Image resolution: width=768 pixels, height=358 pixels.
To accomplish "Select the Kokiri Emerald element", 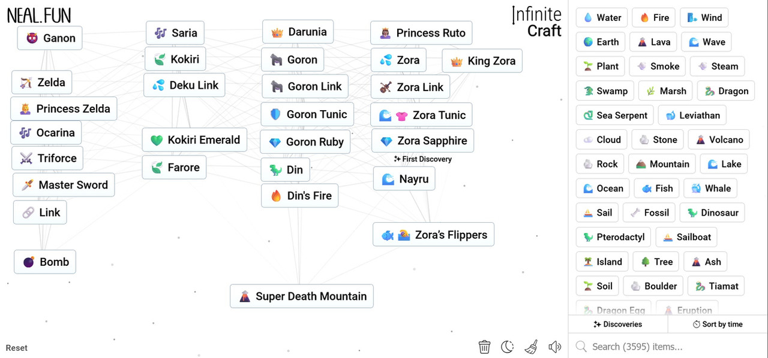I will [194, 140].
